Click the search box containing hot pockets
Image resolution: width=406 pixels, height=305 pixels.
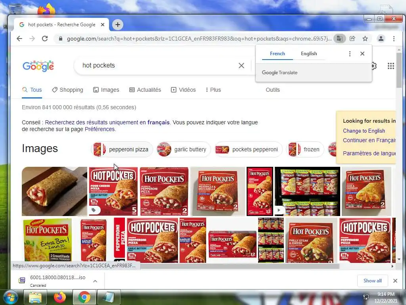[x=155, y=66]
